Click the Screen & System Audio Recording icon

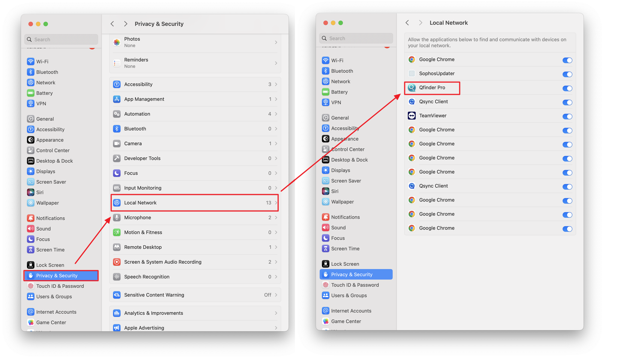117,262
